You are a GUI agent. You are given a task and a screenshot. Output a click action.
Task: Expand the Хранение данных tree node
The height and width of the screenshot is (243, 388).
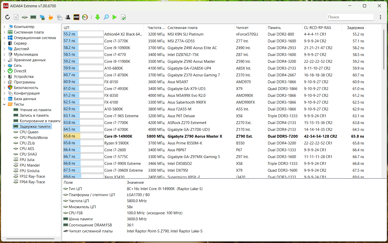[4, 60]
